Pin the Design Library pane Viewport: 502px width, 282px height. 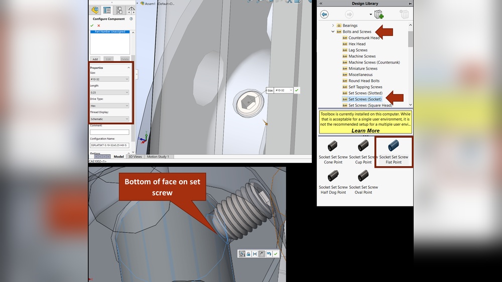tap(410, 4)
